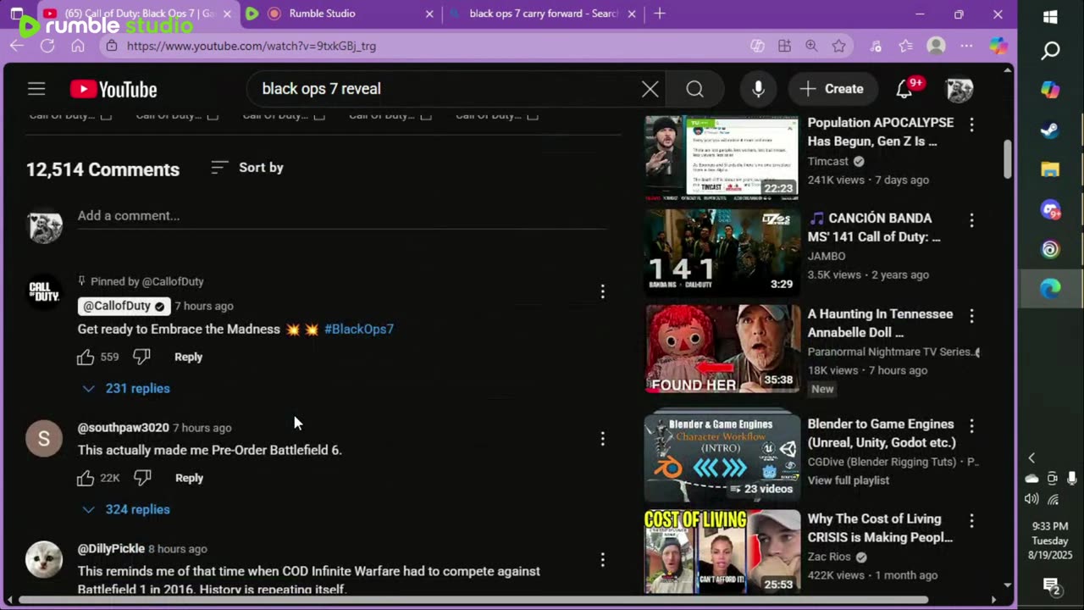Open the Windows notification center icon
Viewport: 1084px width, 610px height.
(1051, 585)
